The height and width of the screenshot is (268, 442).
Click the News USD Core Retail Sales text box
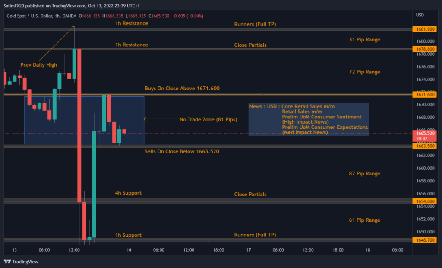click(x=308, y=119)
